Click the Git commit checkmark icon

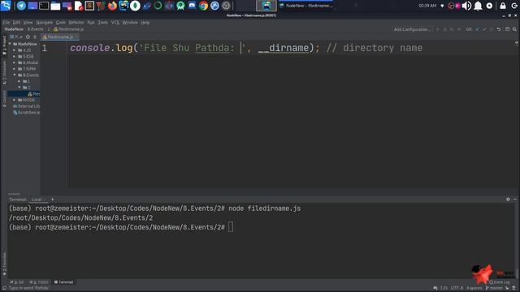pos(484,29)
